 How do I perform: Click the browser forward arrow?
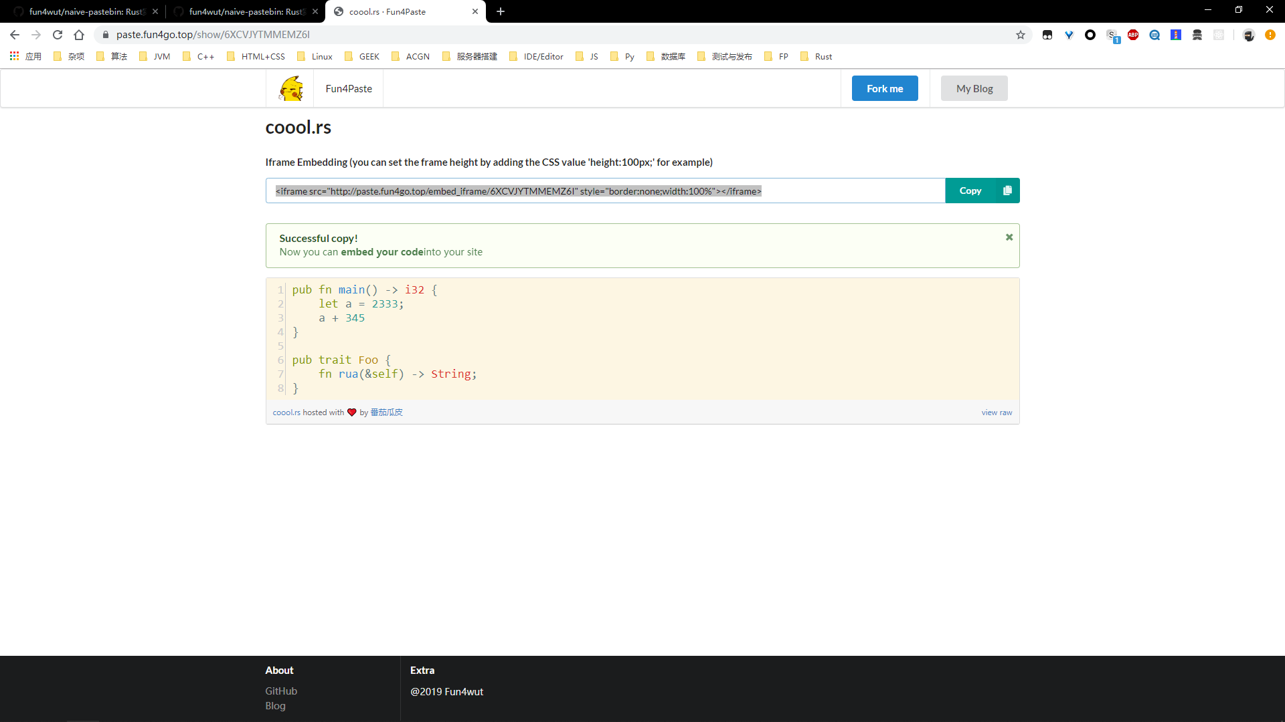[36, 35]
